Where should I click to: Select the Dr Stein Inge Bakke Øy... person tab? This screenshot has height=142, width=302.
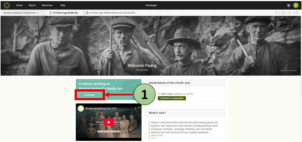pyautogui.click(x=65, y=13)
